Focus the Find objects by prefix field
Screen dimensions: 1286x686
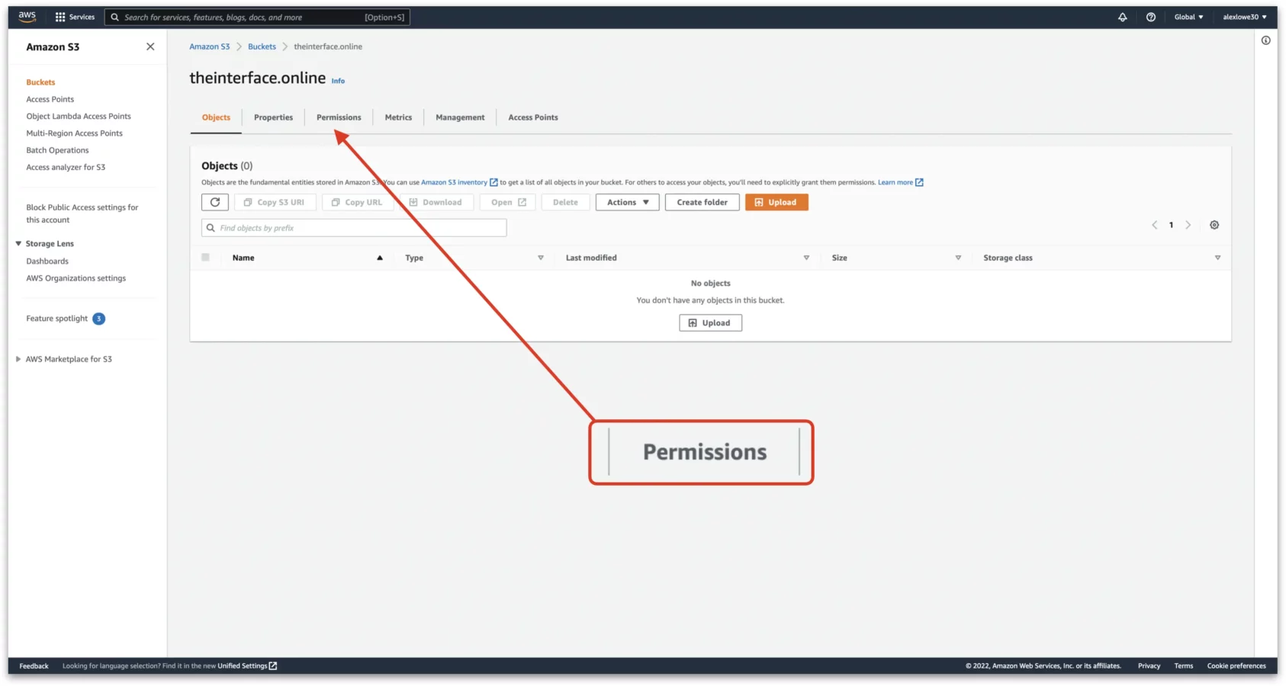(x=354, y=228)
